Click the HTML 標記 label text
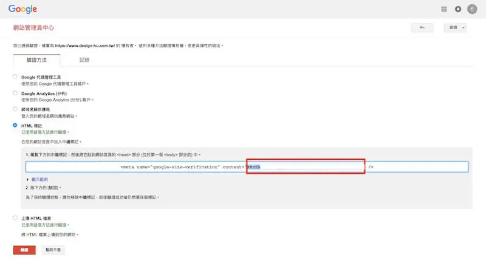Image resolution: width=486 pixels, height=260 pixels. (x=32, y=126)
